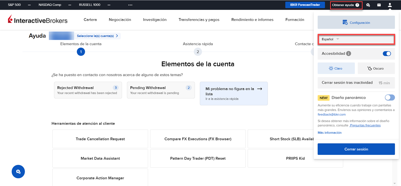This screenshot has width=401, height=186.
Task: Click the S&P 500 ticker
Action: pyautogui.click(x=14, y=5)
